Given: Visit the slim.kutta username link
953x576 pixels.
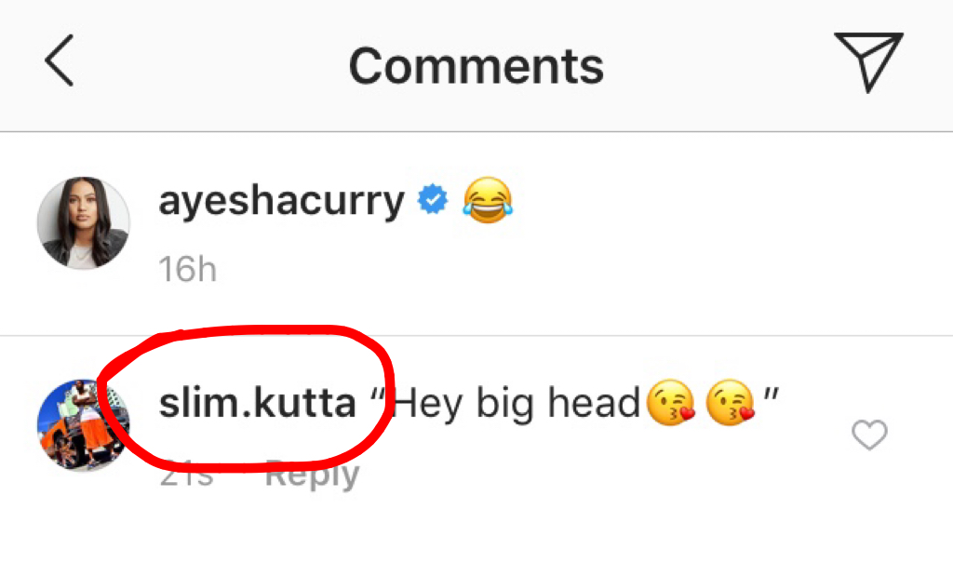Looking at the screenshot, I should (x=257, y=403).
